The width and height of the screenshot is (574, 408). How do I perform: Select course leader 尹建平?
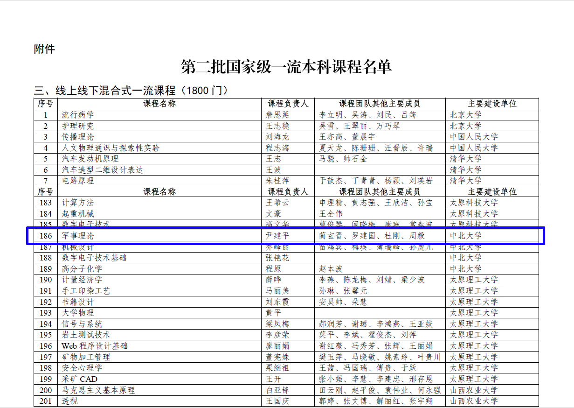pyautogui.click(x=277, y=236)
